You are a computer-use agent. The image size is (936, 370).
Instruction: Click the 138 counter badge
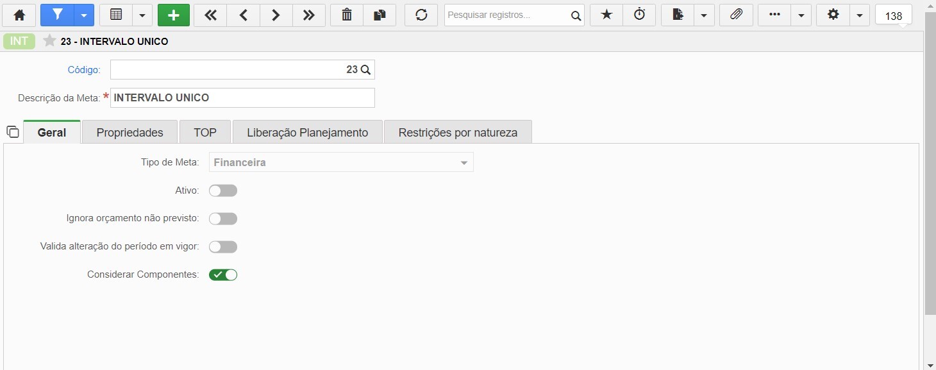point(894,15)
